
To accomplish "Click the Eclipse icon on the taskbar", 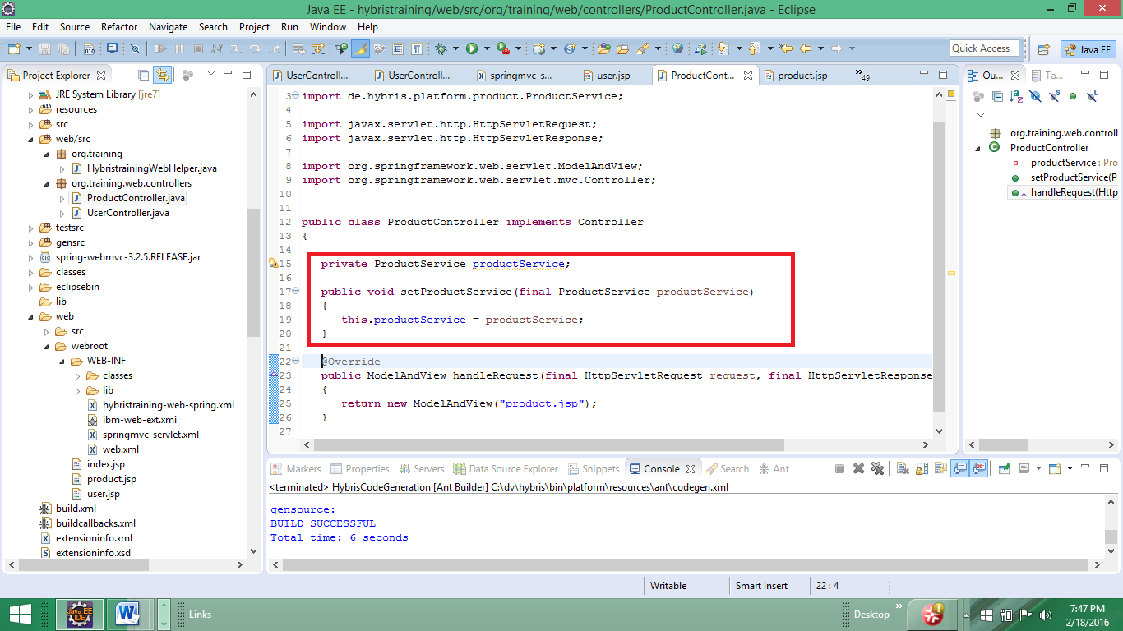I will click(x=80, y=614).
